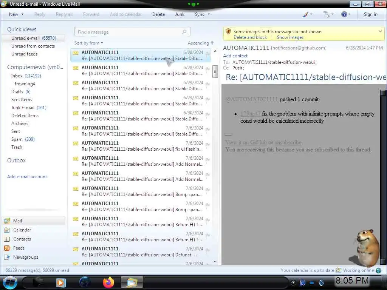Open the paintbrush colorizer icon in toolbar
This screenshot has width=387, height=290.
point(305,15)
